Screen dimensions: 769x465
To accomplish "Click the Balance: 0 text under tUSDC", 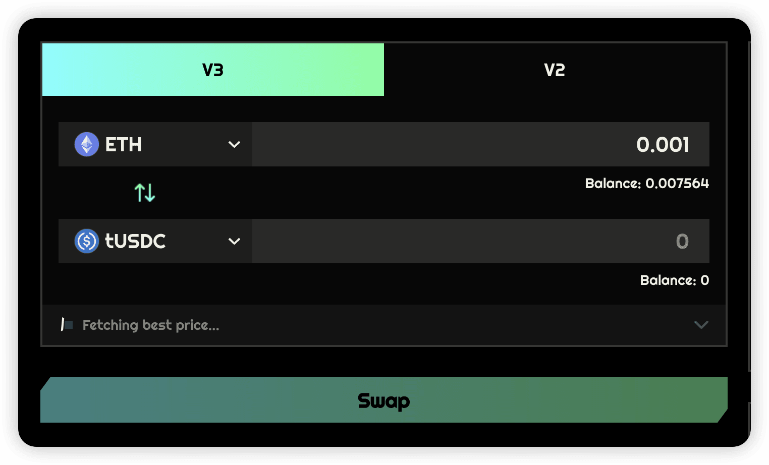I will click(x=674, y=280).
